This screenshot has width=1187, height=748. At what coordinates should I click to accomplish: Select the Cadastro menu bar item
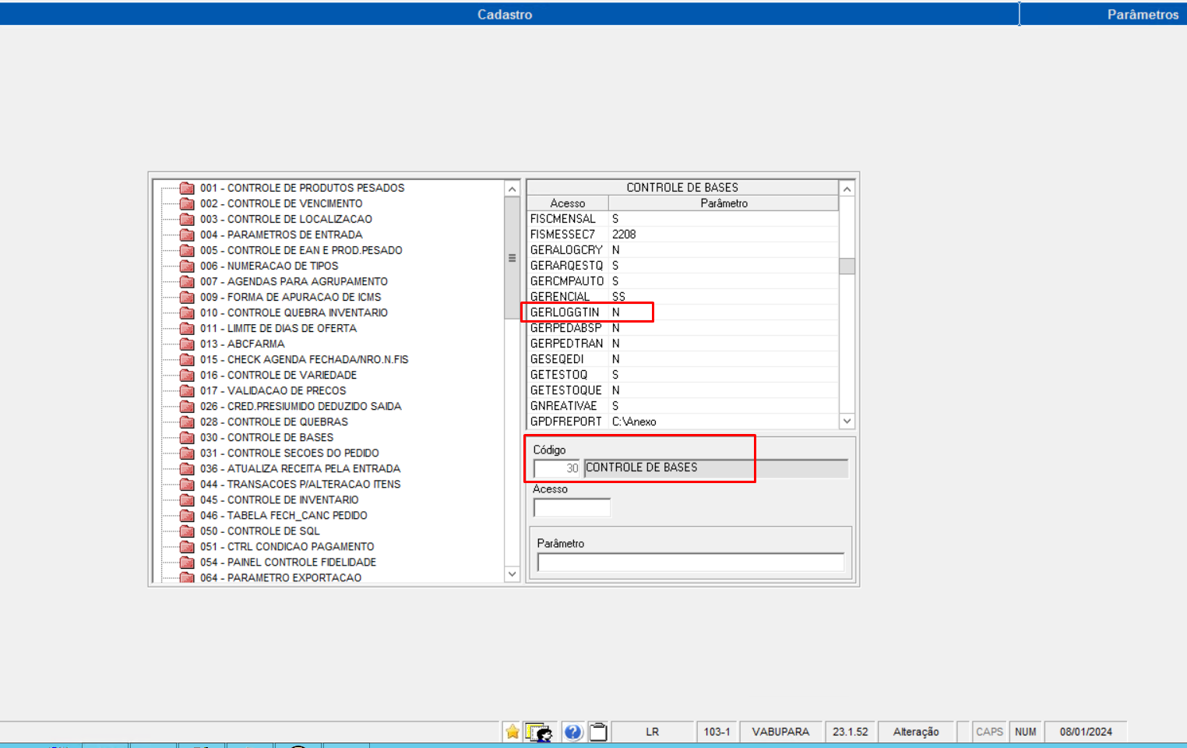pos(505,13)
